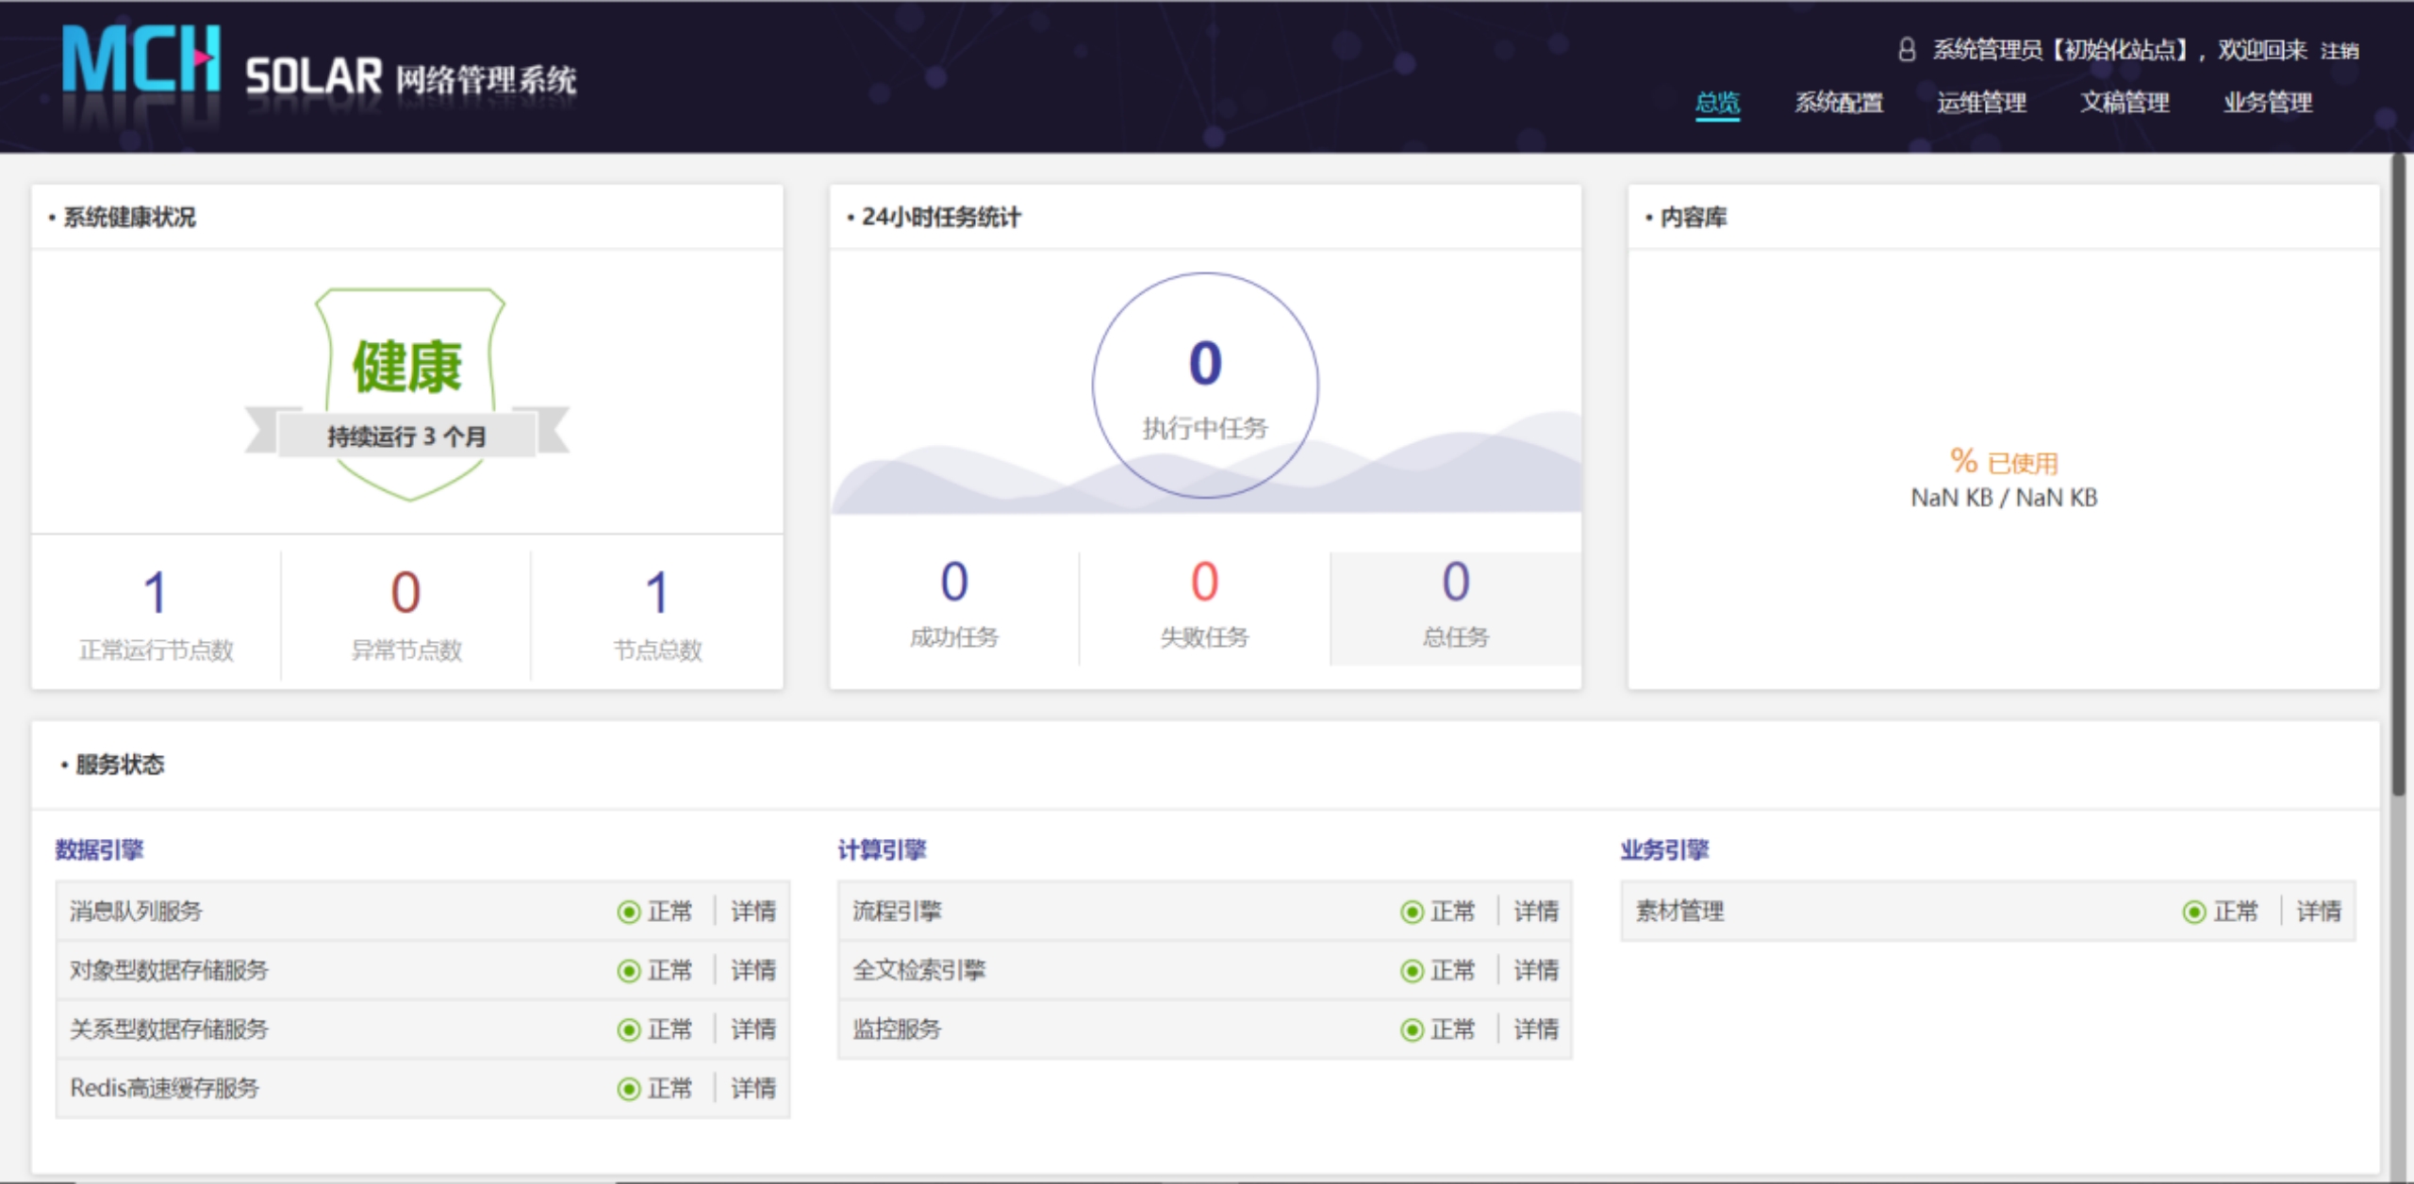This screenshot has width=2414, height=1184.
Task: Select the 失败任务 statistics tile
Action: 1204,608
